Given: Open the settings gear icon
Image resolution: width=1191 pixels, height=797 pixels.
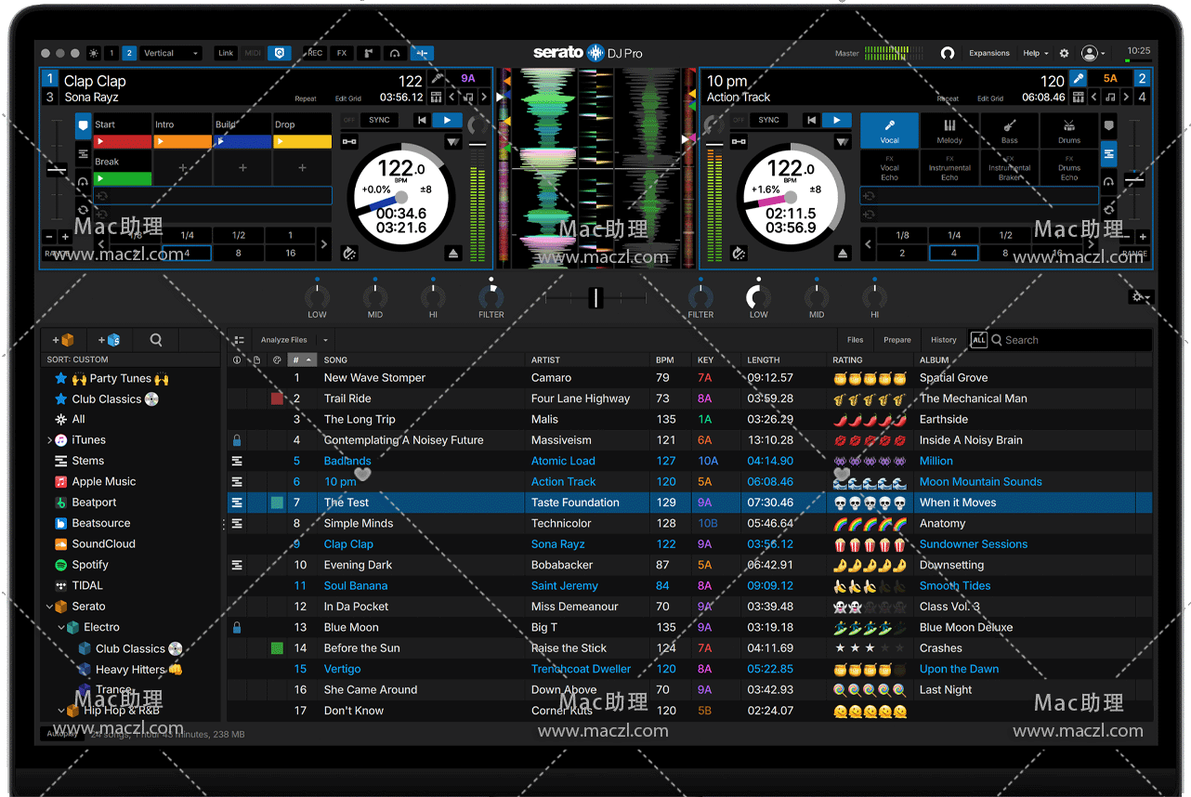Looking at the screenshot, I should [x=1064, y=54].
